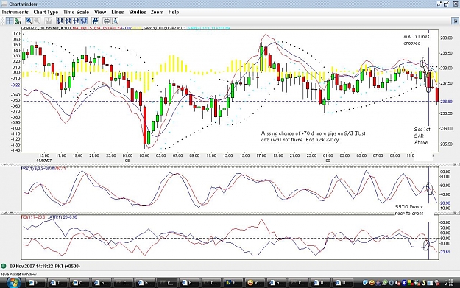Click the printer icon to print chart
The height and width of the screenshot is (288, 460).
pos(107,21)
